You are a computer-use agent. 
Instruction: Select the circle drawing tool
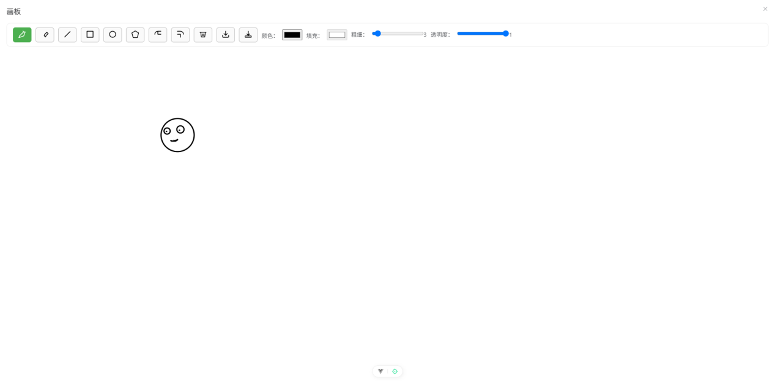click(113, 35)
